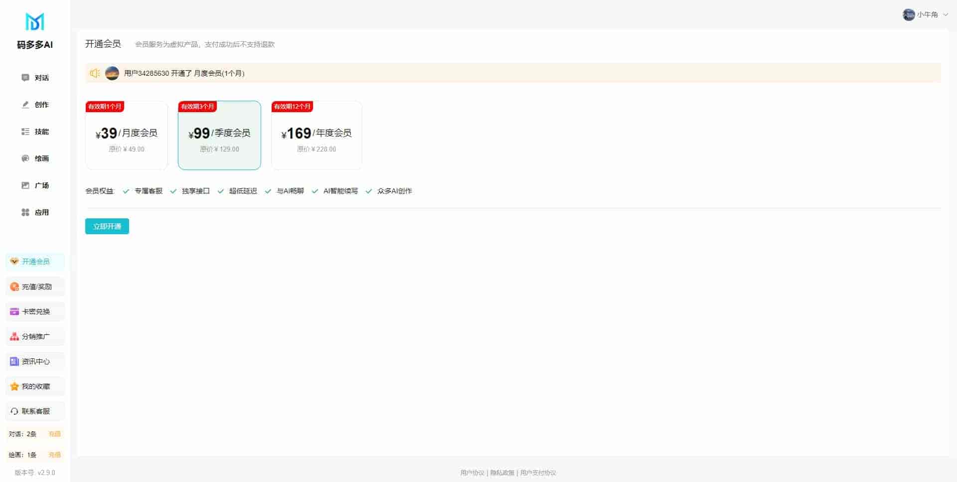Click the 码多多AI logo icon
The image size is (957, 482).
click(35, 22)
